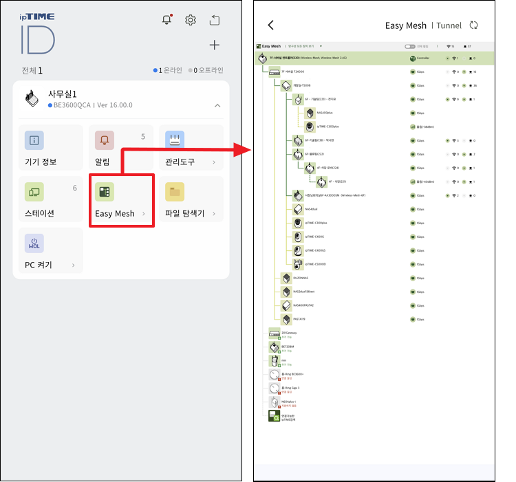Select the NAS4dual device icon
The image size is (516, 482).
coord(298,210)
